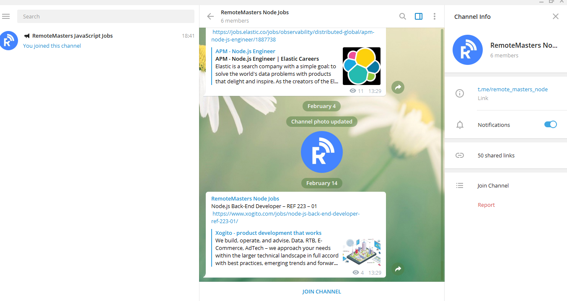Click RemoteMasters No... name in Channel Info
This screenshot has height=301, width=567.
[524, 45]
